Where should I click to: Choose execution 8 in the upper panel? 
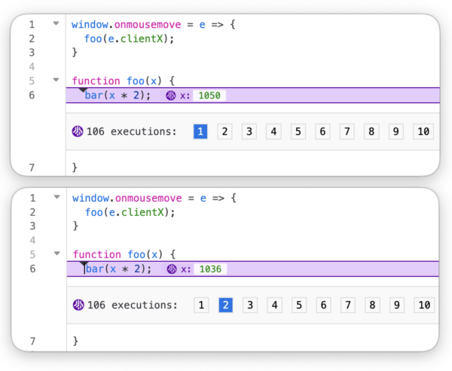pyautogui.click(x=371, y=132)
